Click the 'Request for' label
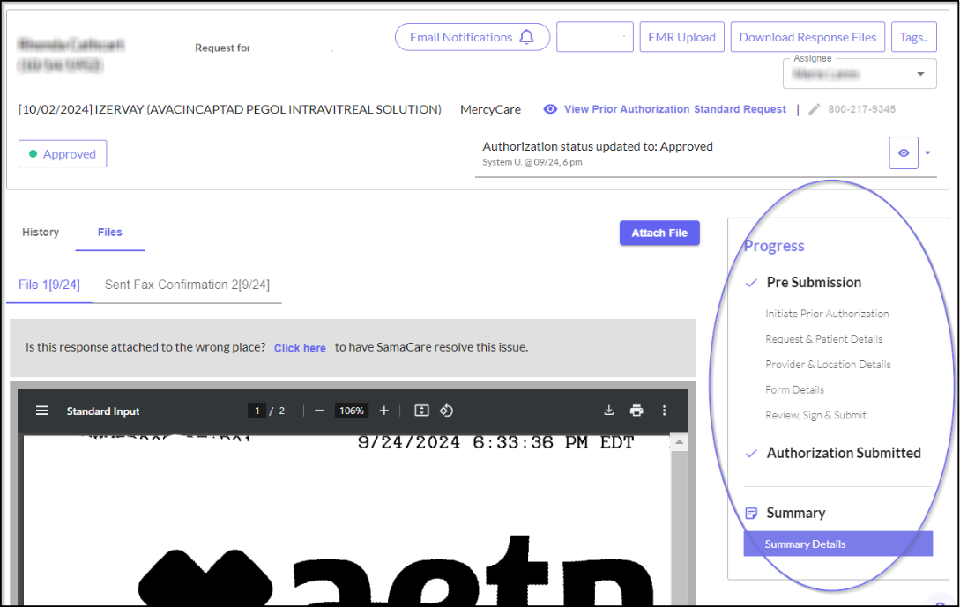Viewport: 960px width, 607px height. (222, 48)
